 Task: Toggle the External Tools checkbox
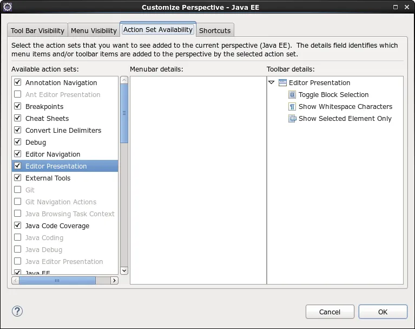click(x=17, y=178)
